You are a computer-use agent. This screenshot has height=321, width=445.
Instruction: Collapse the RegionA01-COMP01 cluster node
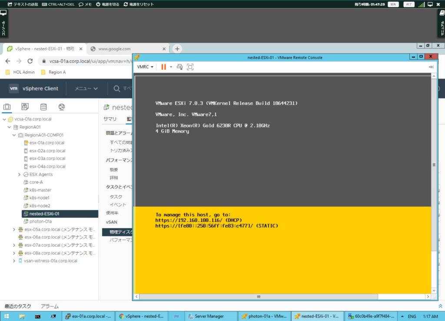pyautogui.click(x=14, y=134)
